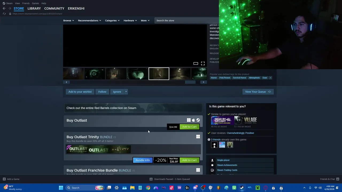The image size is (342, 192).
Task: Open the Help menu
Action: (x=44, y=3)
